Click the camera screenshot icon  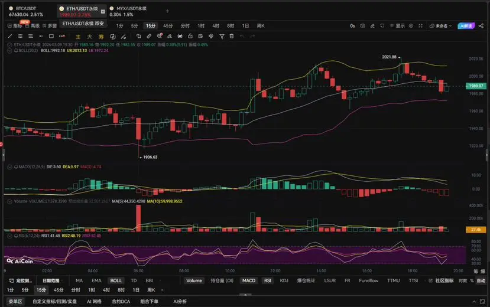click(x=362, y=26)
